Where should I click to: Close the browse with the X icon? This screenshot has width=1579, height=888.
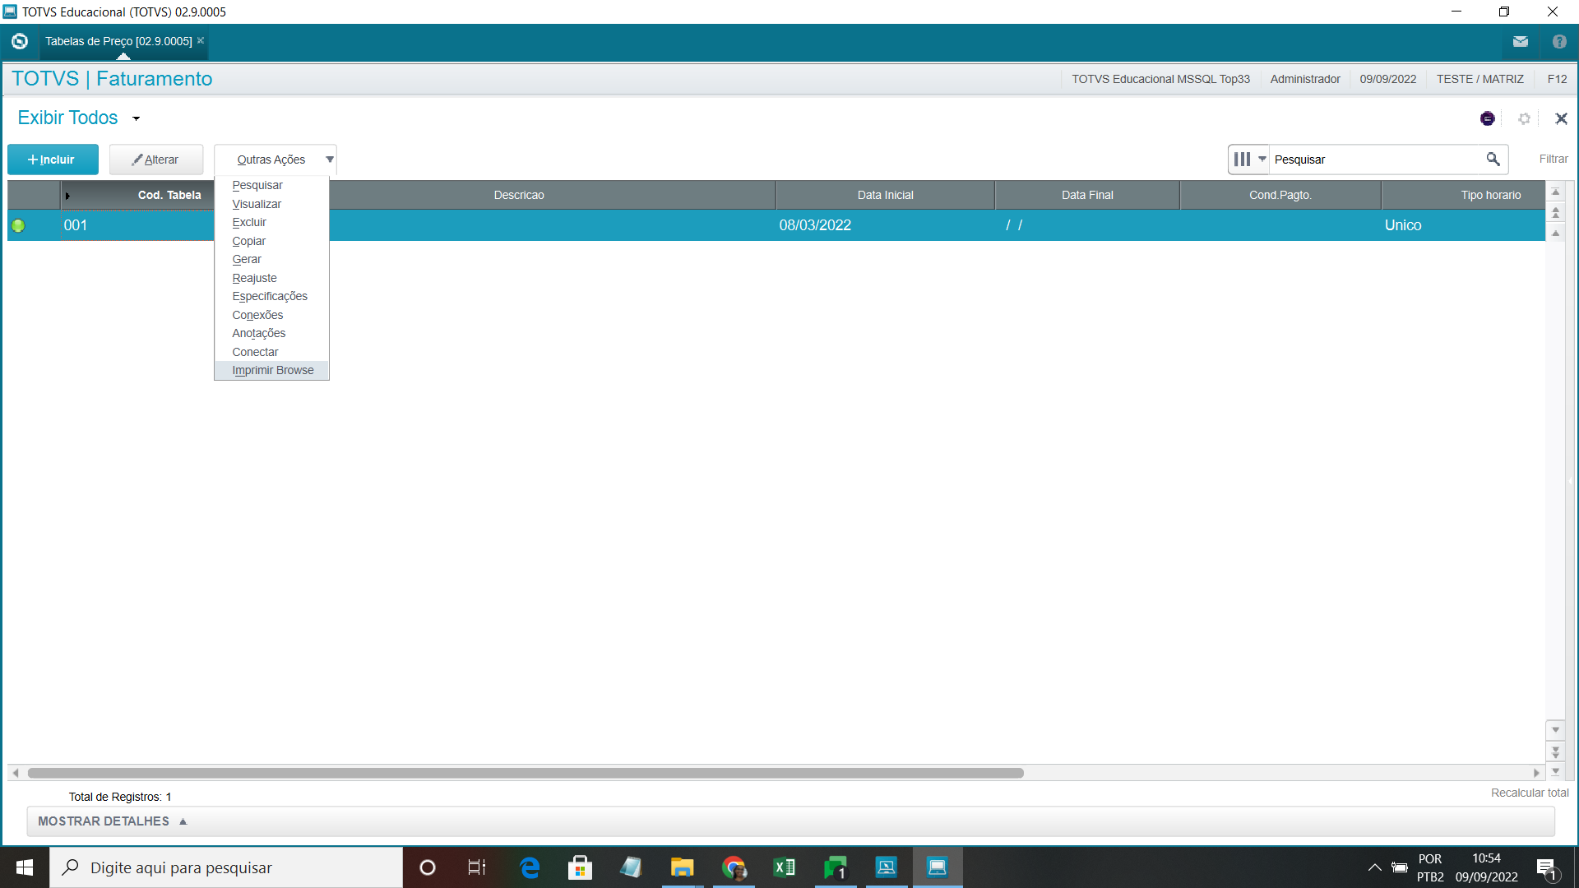pyautogui.click(x=1561, y=118)
